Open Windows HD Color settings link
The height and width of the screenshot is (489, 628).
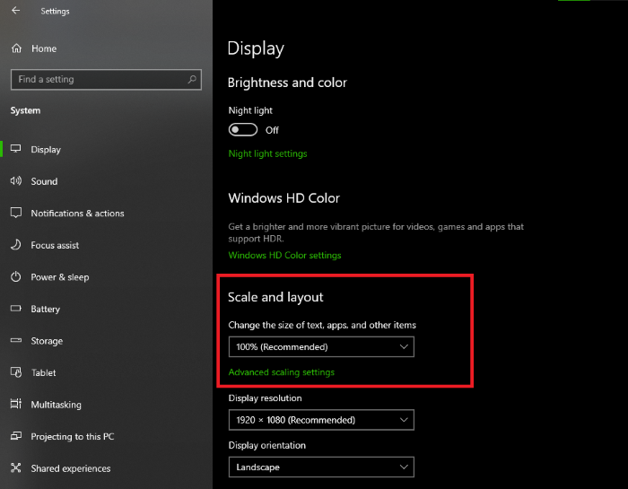click(284, 256)
